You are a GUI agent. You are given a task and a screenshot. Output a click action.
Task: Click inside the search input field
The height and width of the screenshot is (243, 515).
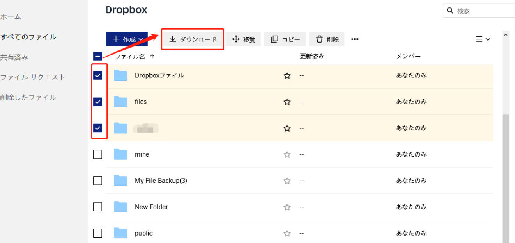pos(476,10)
